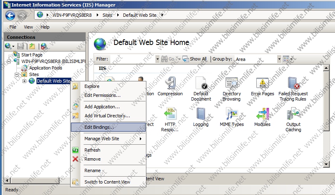Click the Filter text input field
335x195 pixels.
[133, 59]
